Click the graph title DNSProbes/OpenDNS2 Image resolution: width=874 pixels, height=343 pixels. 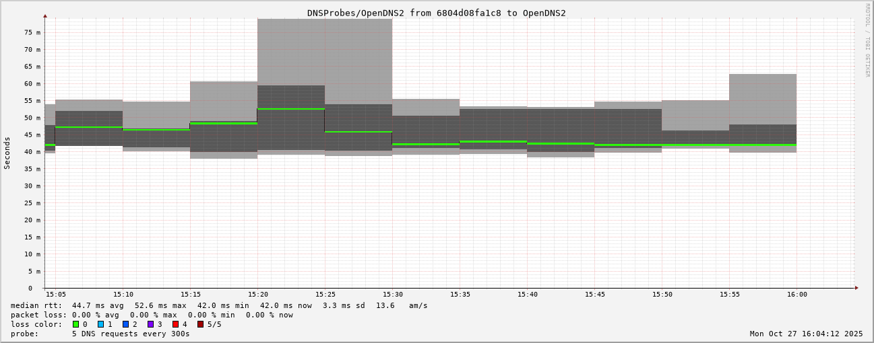(436, 13)
